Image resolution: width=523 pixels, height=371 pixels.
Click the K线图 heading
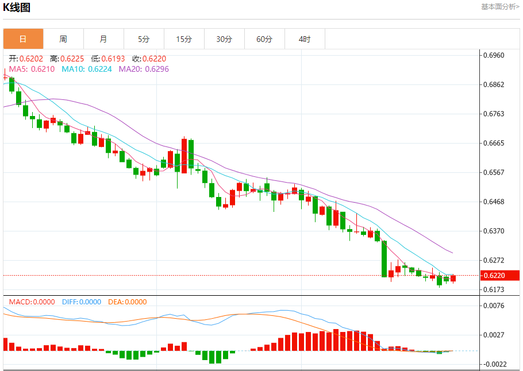pos(17,7)
